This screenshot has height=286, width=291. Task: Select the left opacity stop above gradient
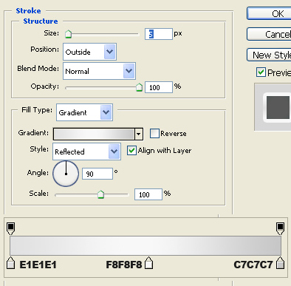point(10,228)
